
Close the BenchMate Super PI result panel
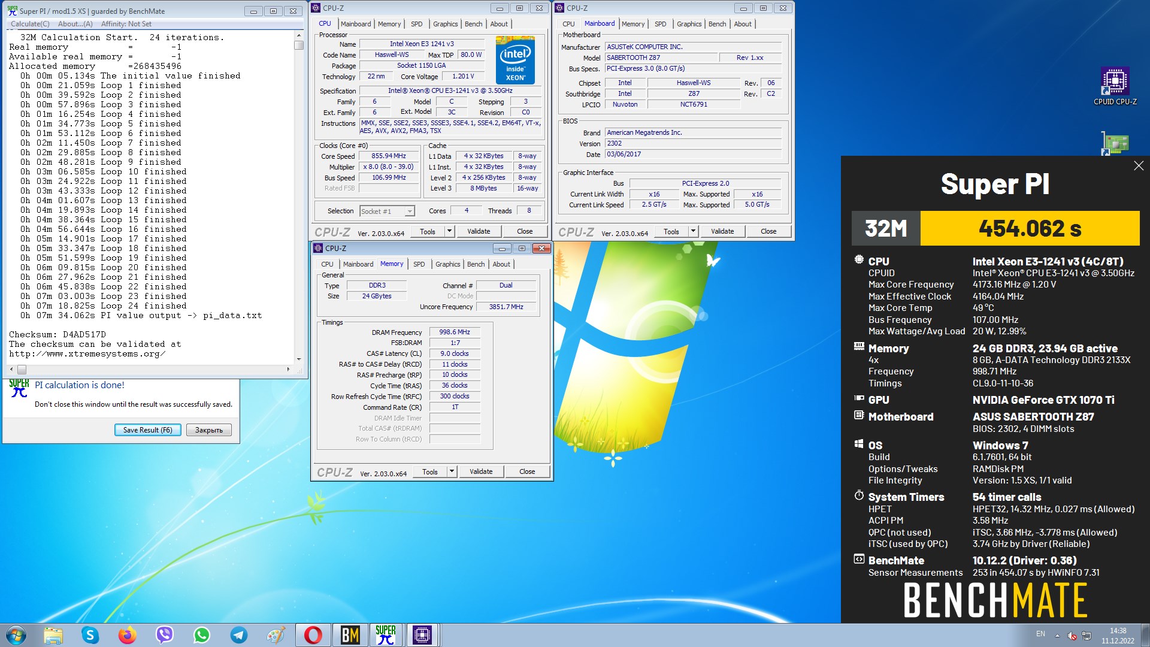(1139, 166)
